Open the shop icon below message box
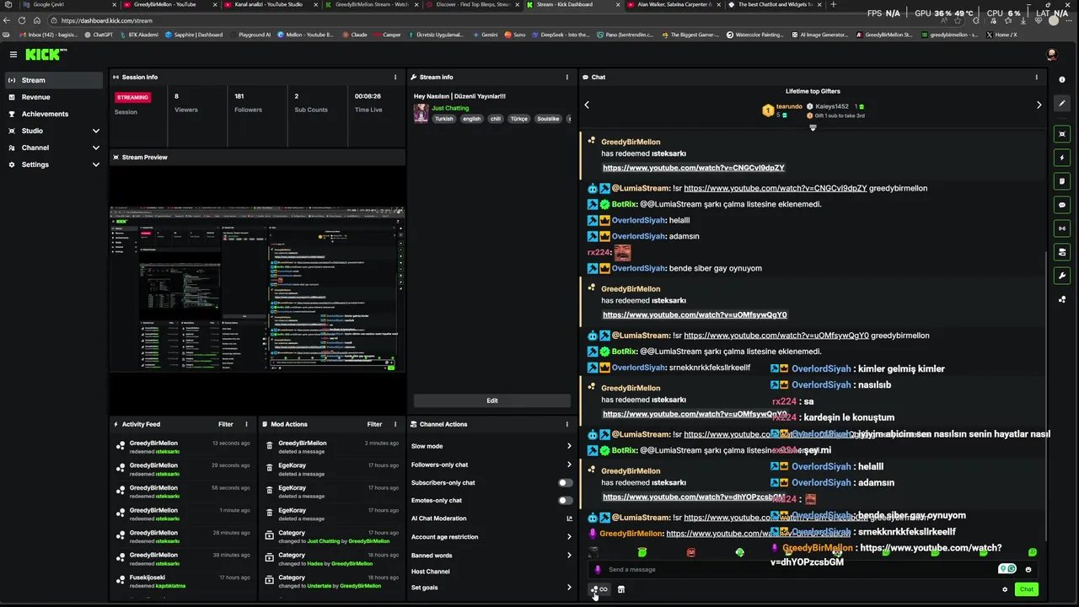This screenshot has height=607, width=1079. [621, 589]
